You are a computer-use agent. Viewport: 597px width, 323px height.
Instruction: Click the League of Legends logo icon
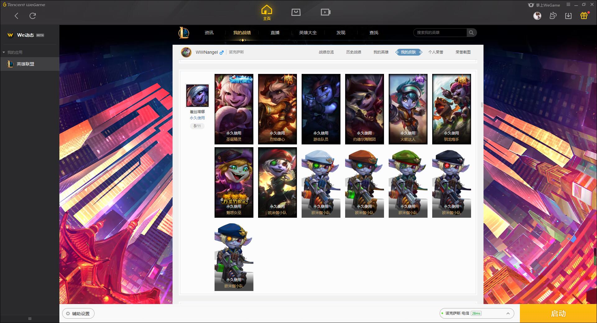tap(184, 33)
